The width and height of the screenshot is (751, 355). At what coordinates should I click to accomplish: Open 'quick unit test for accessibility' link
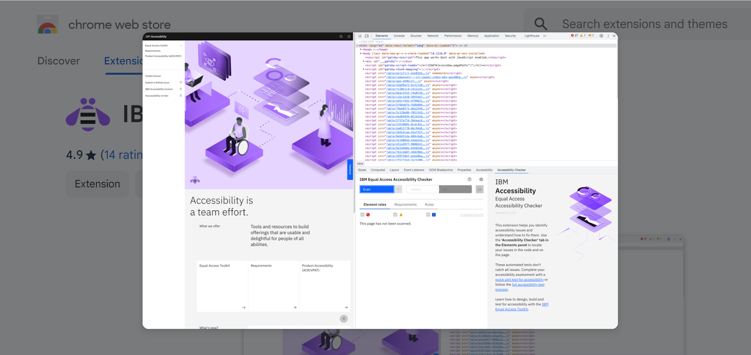519,280
